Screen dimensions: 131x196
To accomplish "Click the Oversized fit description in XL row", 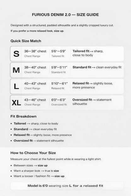I will point(92,102).
